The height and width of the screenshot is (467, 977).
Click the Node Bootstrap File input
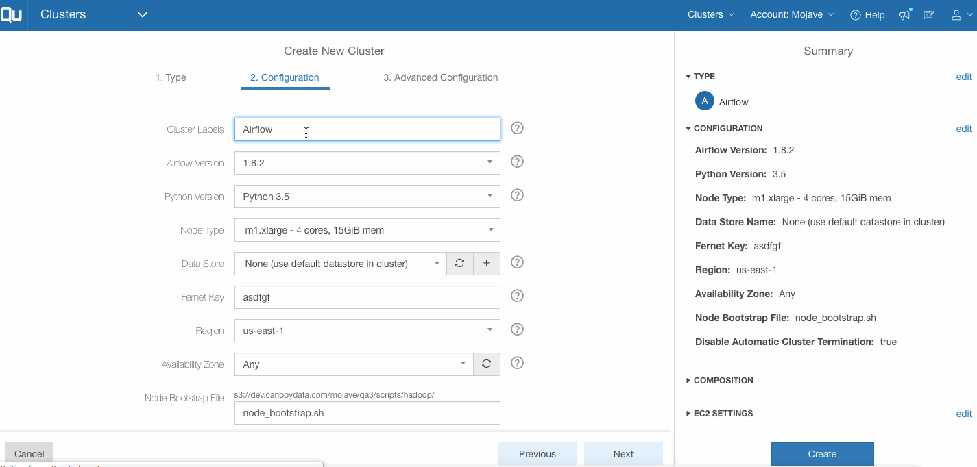point(367,413)
